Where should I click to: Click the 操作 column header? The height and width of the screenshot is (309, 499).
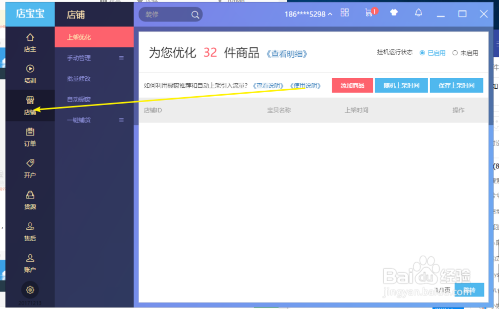pyautogui.click(x=459, y=110)
